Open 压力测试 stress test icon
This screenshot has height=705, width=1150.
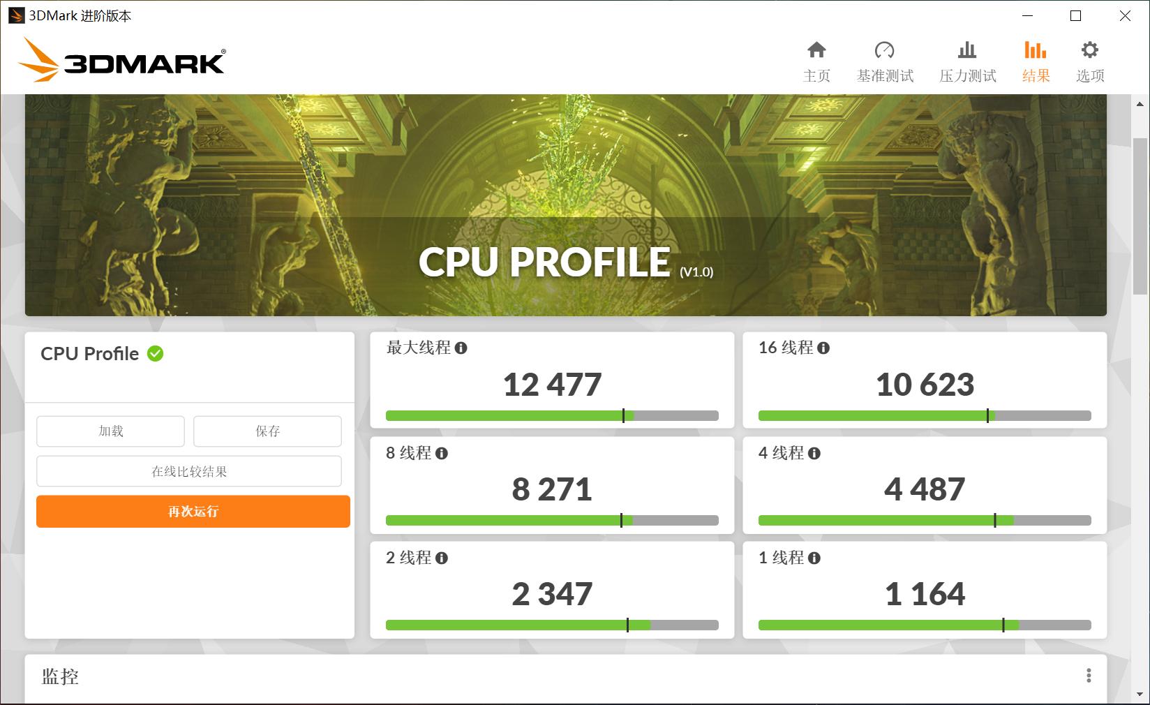967,50
